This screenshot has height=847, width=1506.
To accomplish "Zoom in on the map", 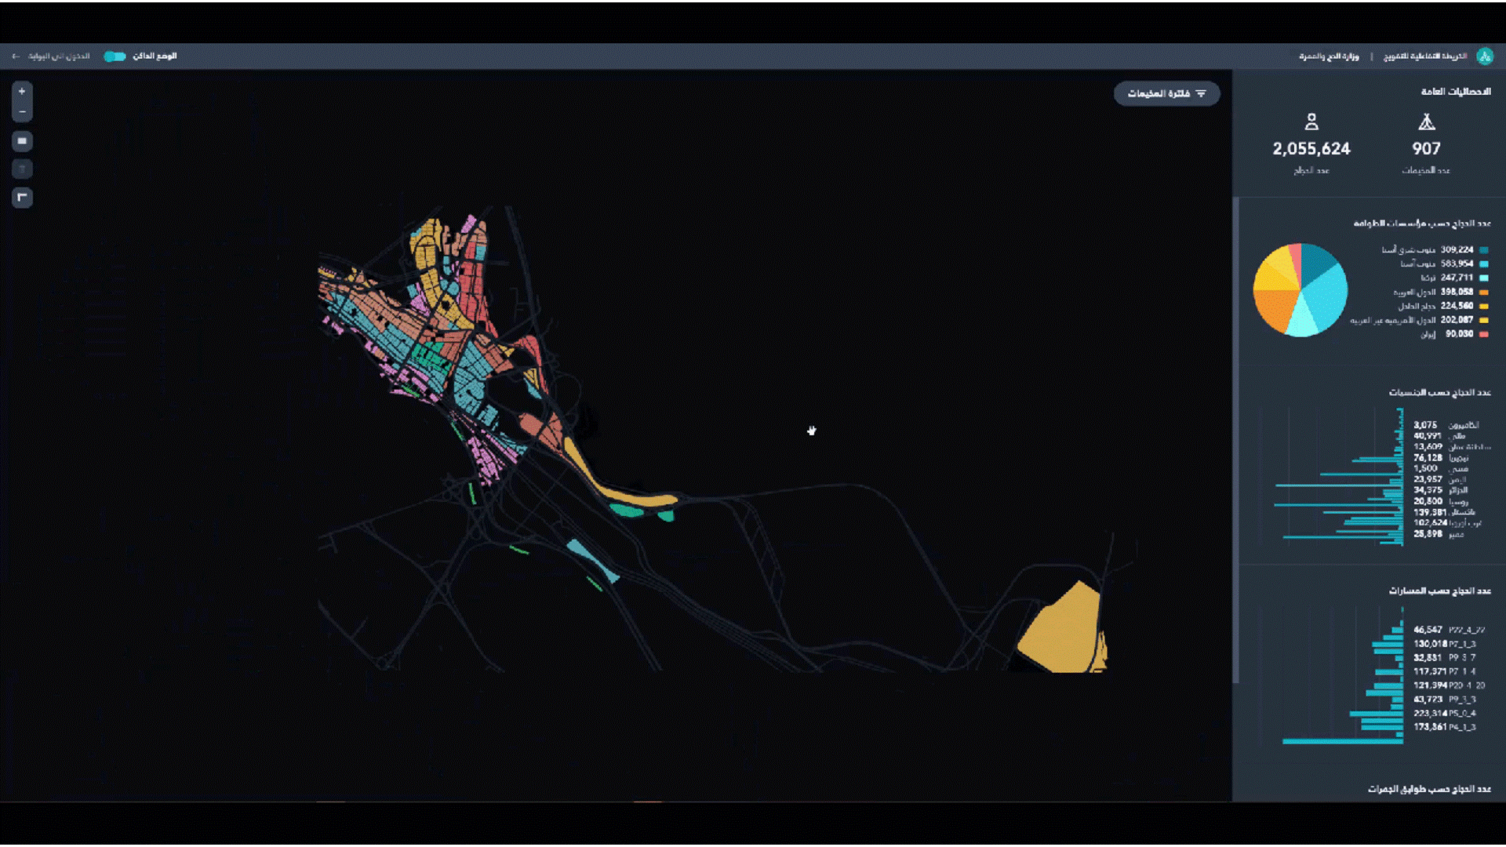I will (22, 92).
